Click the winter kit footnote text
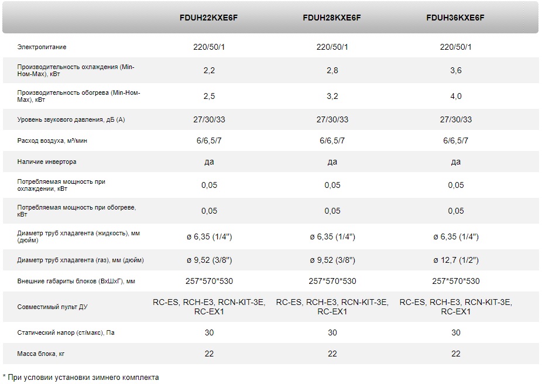 click(x=81, y=378)
